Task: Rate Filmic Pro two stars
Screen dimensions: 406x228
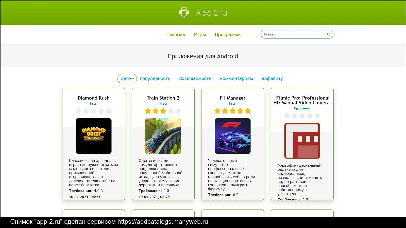Action: tap(295, 116)
